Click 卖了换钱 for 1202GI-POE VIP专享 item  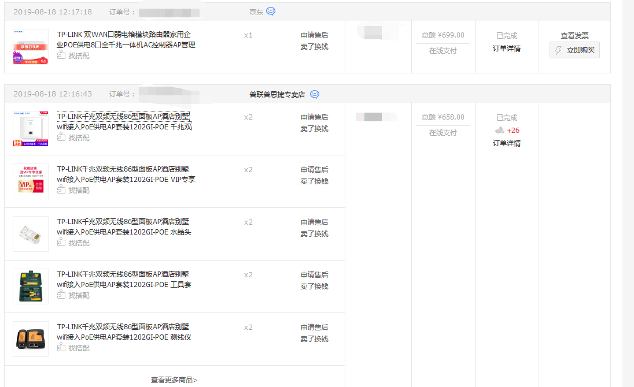click(314, 181)
